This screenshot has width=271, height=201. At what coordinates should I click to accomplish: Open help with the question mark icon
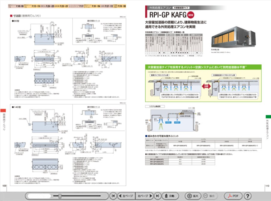click(248, 196)
